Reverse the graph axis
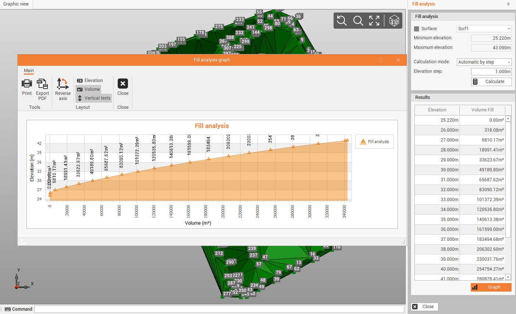The image size is (516, 314). coord(63,84)
